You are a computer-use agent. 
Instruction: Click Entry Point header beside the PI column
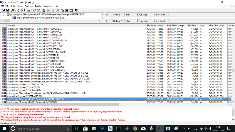click(161, 15)
